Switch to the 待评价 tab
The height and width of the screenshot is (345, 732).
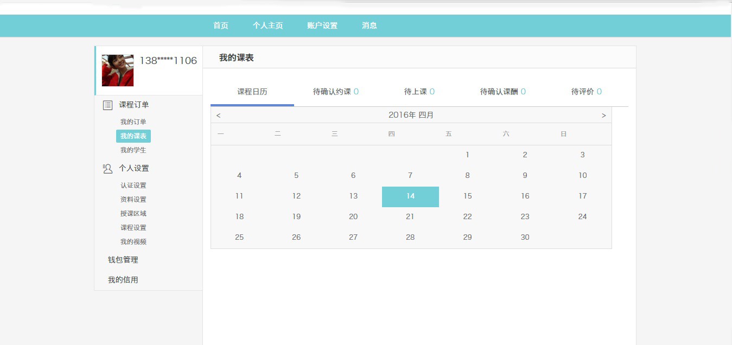point(586,92)
